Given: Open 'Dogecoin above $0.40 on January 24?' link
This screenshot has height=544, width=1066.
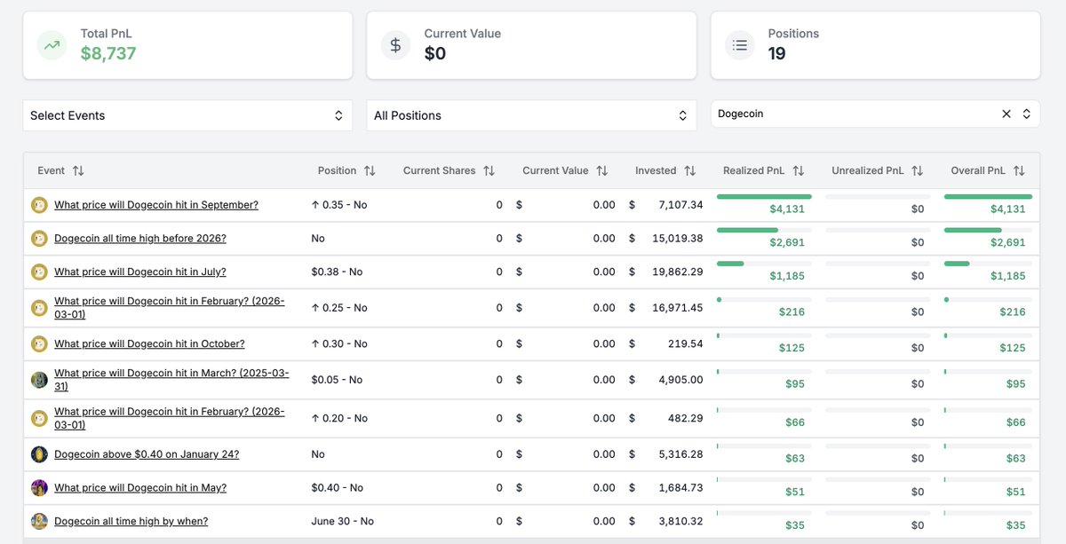Looking at the screenshot, I should 147,454.
